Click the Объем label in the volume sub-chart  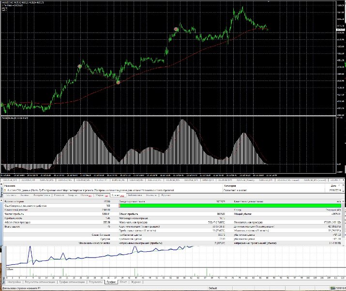(10, 269)
